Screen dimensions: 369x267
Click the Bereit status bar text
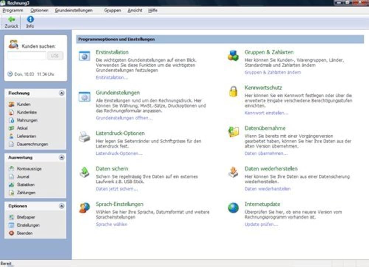tap(6, 263)
